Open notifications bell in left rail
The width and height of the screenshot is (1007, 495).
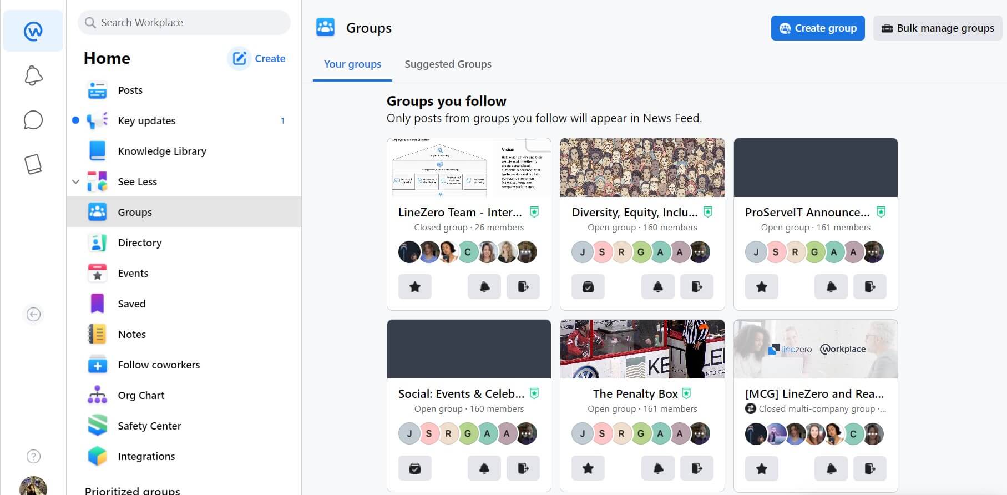33,75
